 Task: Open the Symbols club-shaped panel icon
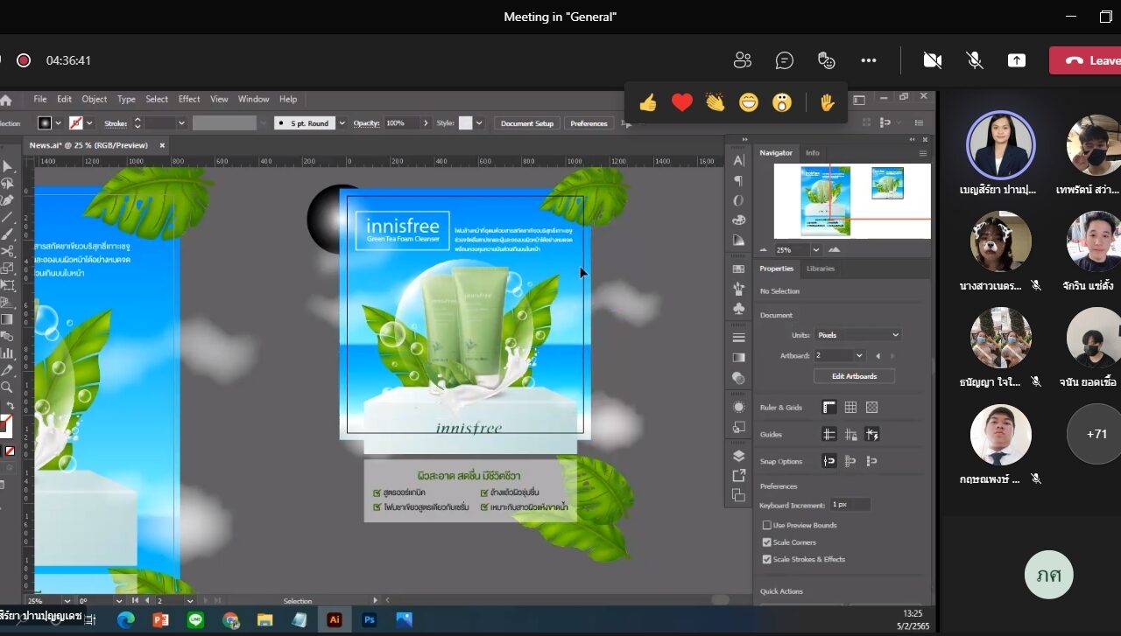[x=738, y=309]
